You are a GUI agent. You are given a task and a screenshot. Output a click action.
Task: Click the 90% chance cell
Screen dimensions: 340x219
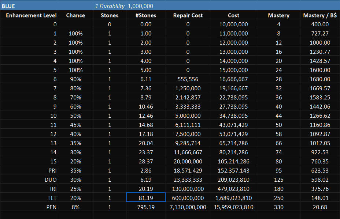(75, 79)
